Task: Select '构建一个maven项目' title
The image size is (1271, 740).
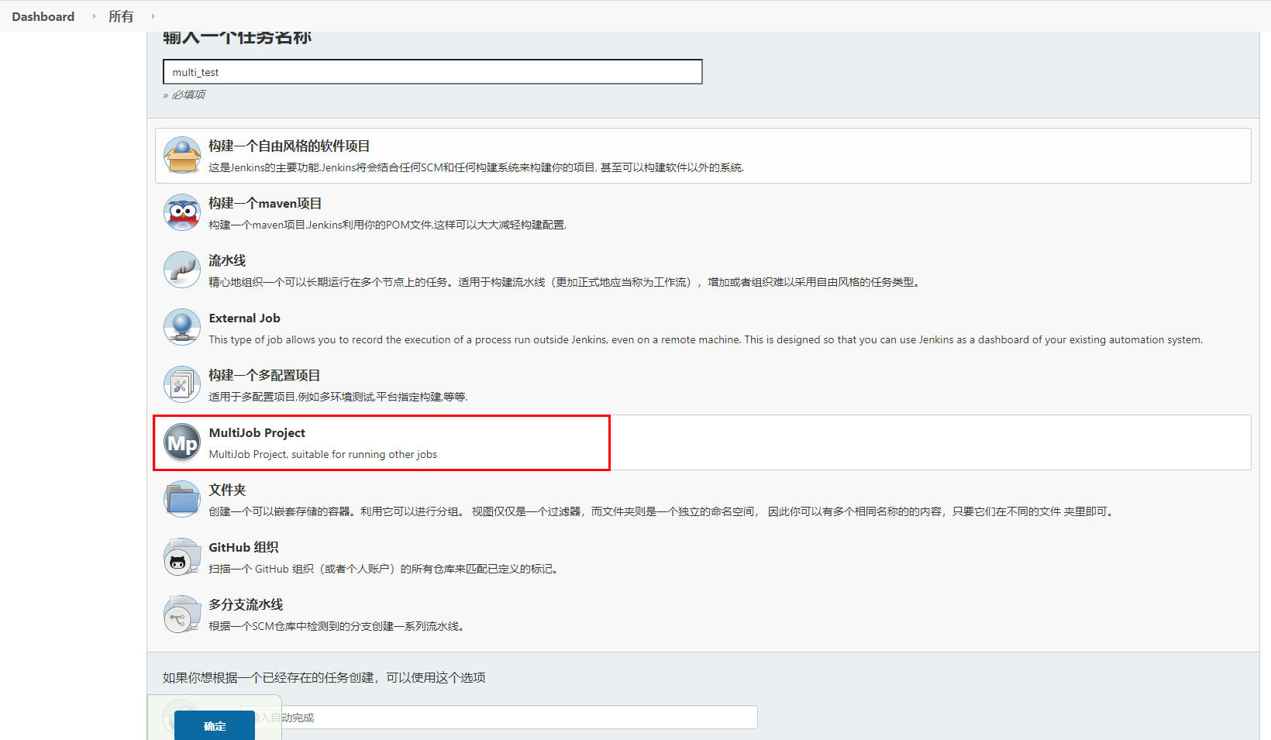Action: [x=265, y=203]
